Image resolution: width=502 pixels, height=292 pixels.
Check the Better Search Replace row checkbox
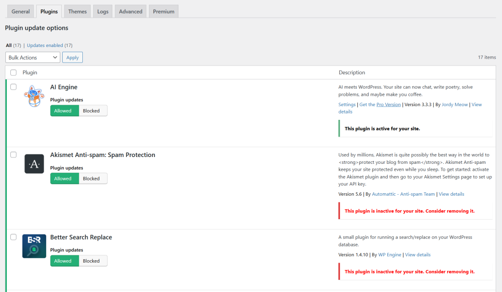(13, 237)
